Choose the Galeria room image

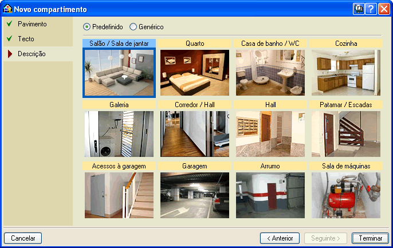tap(119, 134)
